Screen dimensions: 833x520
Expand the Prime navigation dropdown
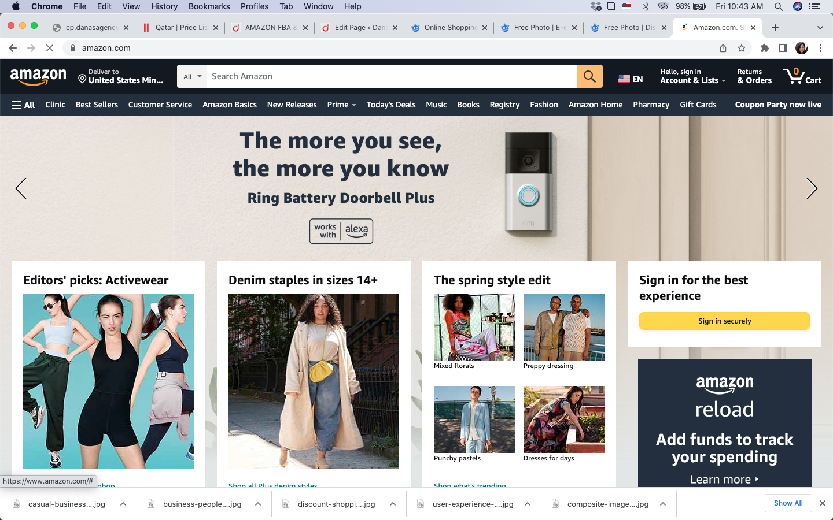(341, 105)
